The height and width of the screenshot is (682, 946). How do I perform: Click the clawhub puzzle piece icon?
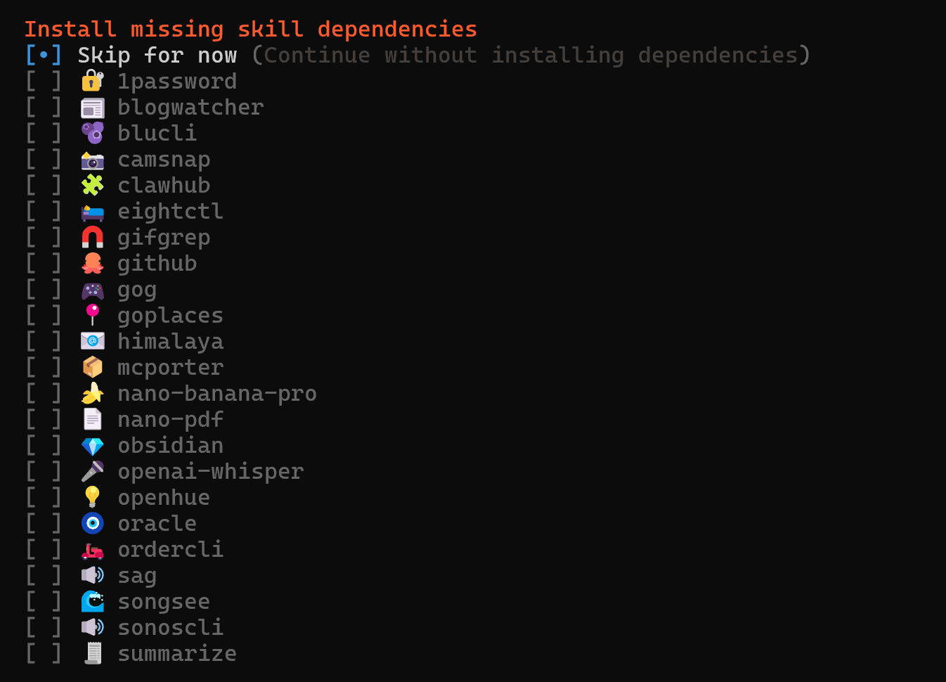[92, 186]
